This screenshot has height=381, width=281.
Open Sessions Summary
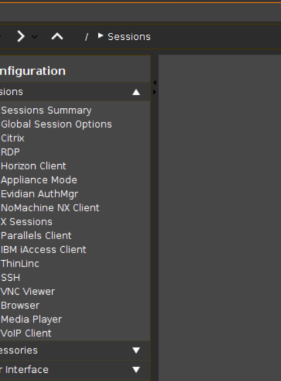click(x=46, y=110)
